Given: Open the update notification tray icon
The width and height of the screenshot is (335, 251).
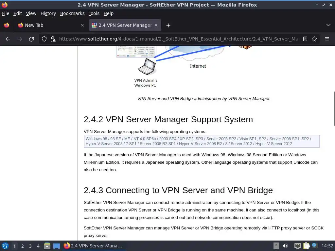Looking at the screenshot, I should tap(315, 245).
